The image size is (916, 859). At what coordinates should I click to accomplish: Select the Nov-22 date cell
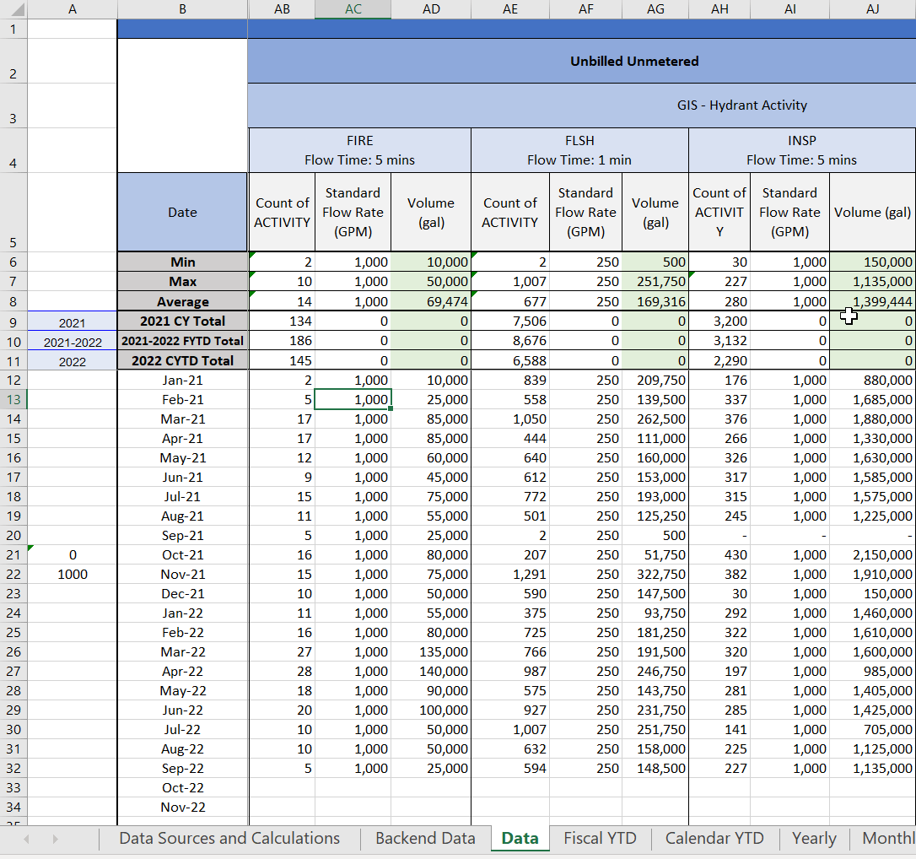pyautogui.click(x=182, y=807)
